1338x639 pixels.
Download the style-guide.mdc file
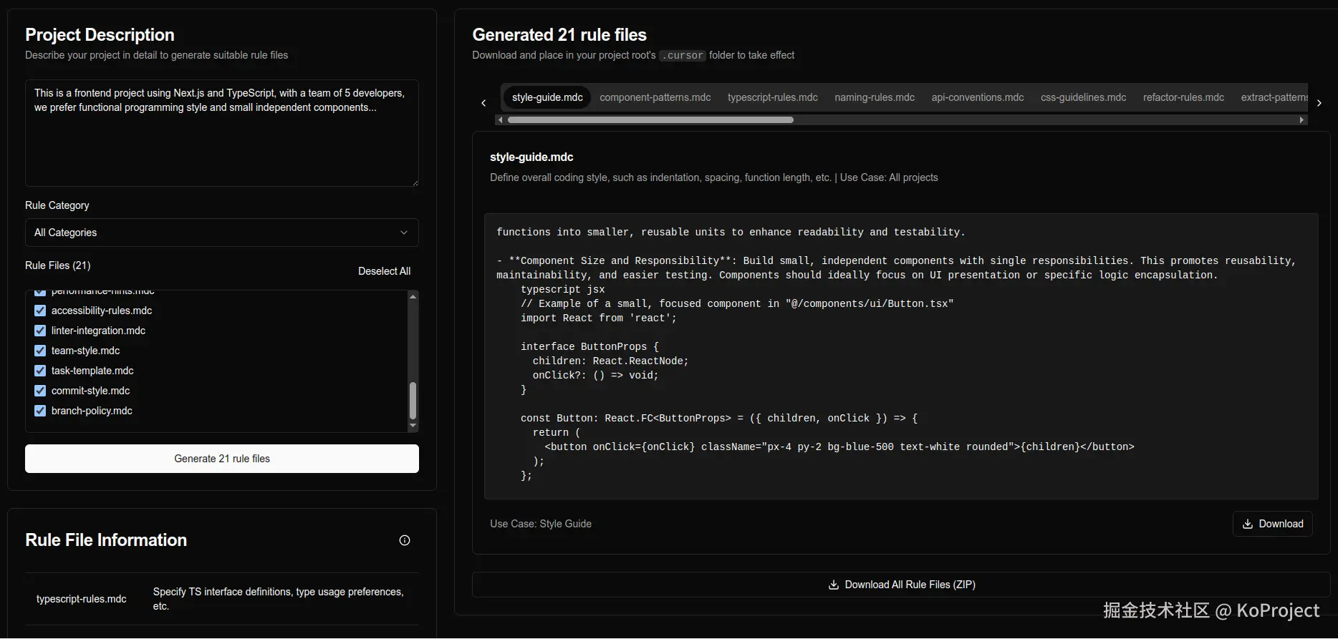(1272, 524)
